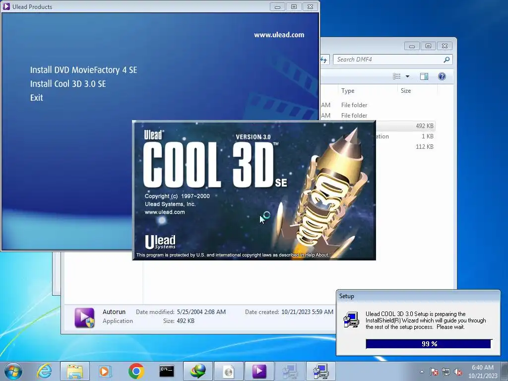Click the Date modified value 5/25/2004 2:08 AM

[x=201, y=312]
